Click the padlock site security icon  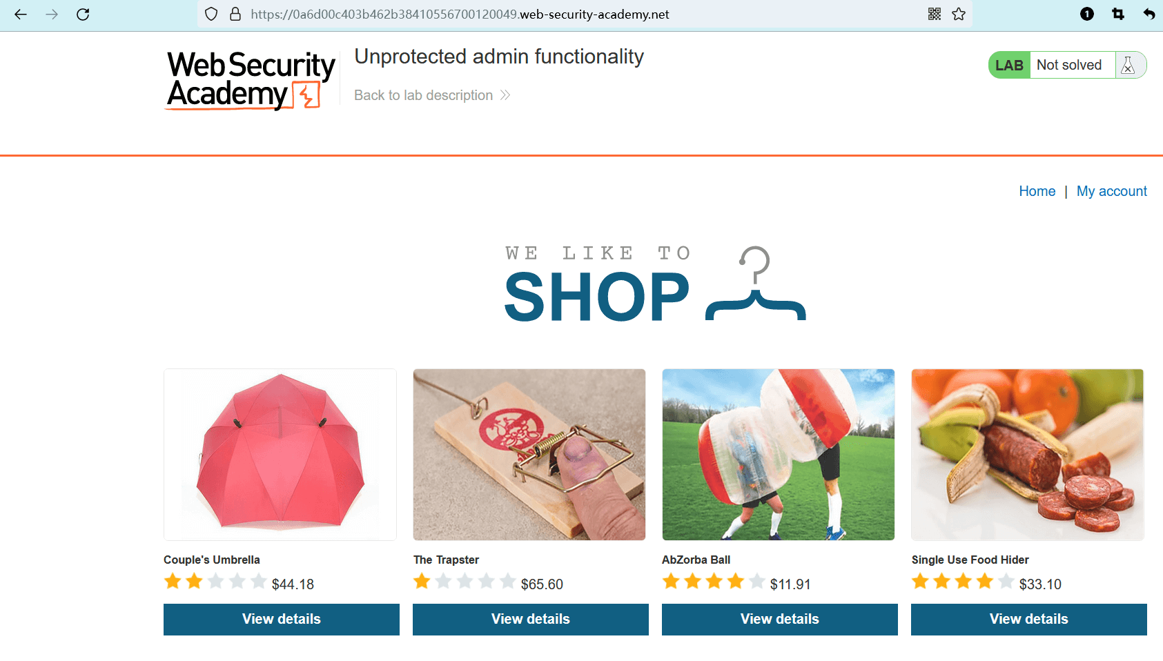click(x=235, y=14)
